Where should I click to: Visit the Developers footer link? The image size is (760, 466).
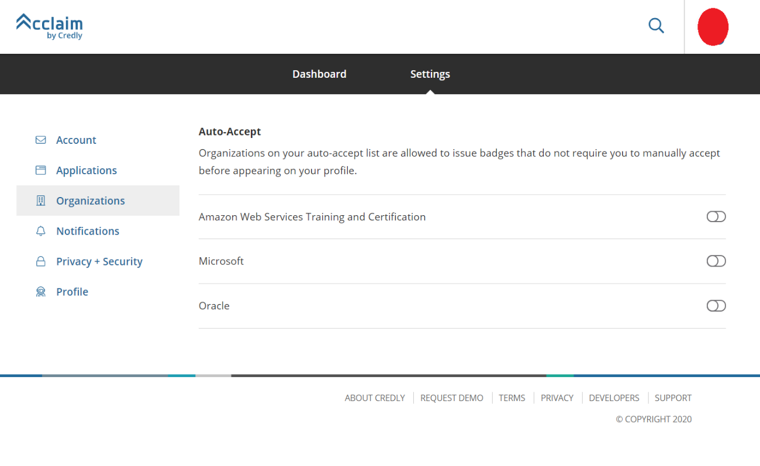(614, 398)
